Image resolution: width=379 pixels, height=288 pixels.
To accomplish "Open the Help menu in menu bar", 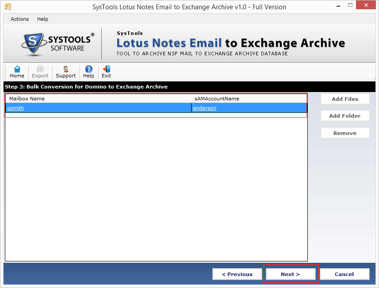I will click(42, 19).
